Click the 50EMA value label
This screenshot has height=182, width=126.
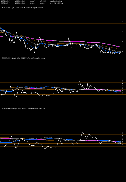coord(6,3)
